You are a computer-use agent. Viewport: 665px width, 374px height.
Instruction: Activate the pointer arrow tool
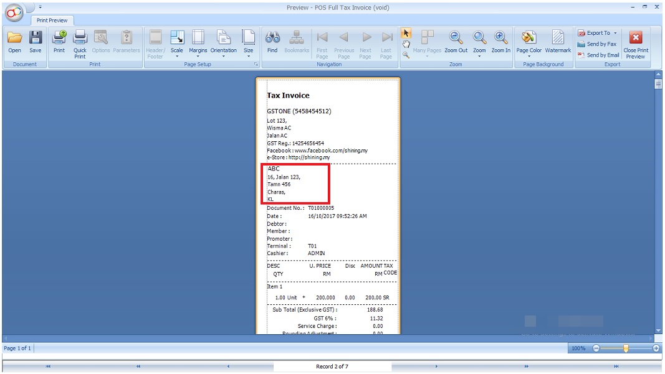coord(406,33)
